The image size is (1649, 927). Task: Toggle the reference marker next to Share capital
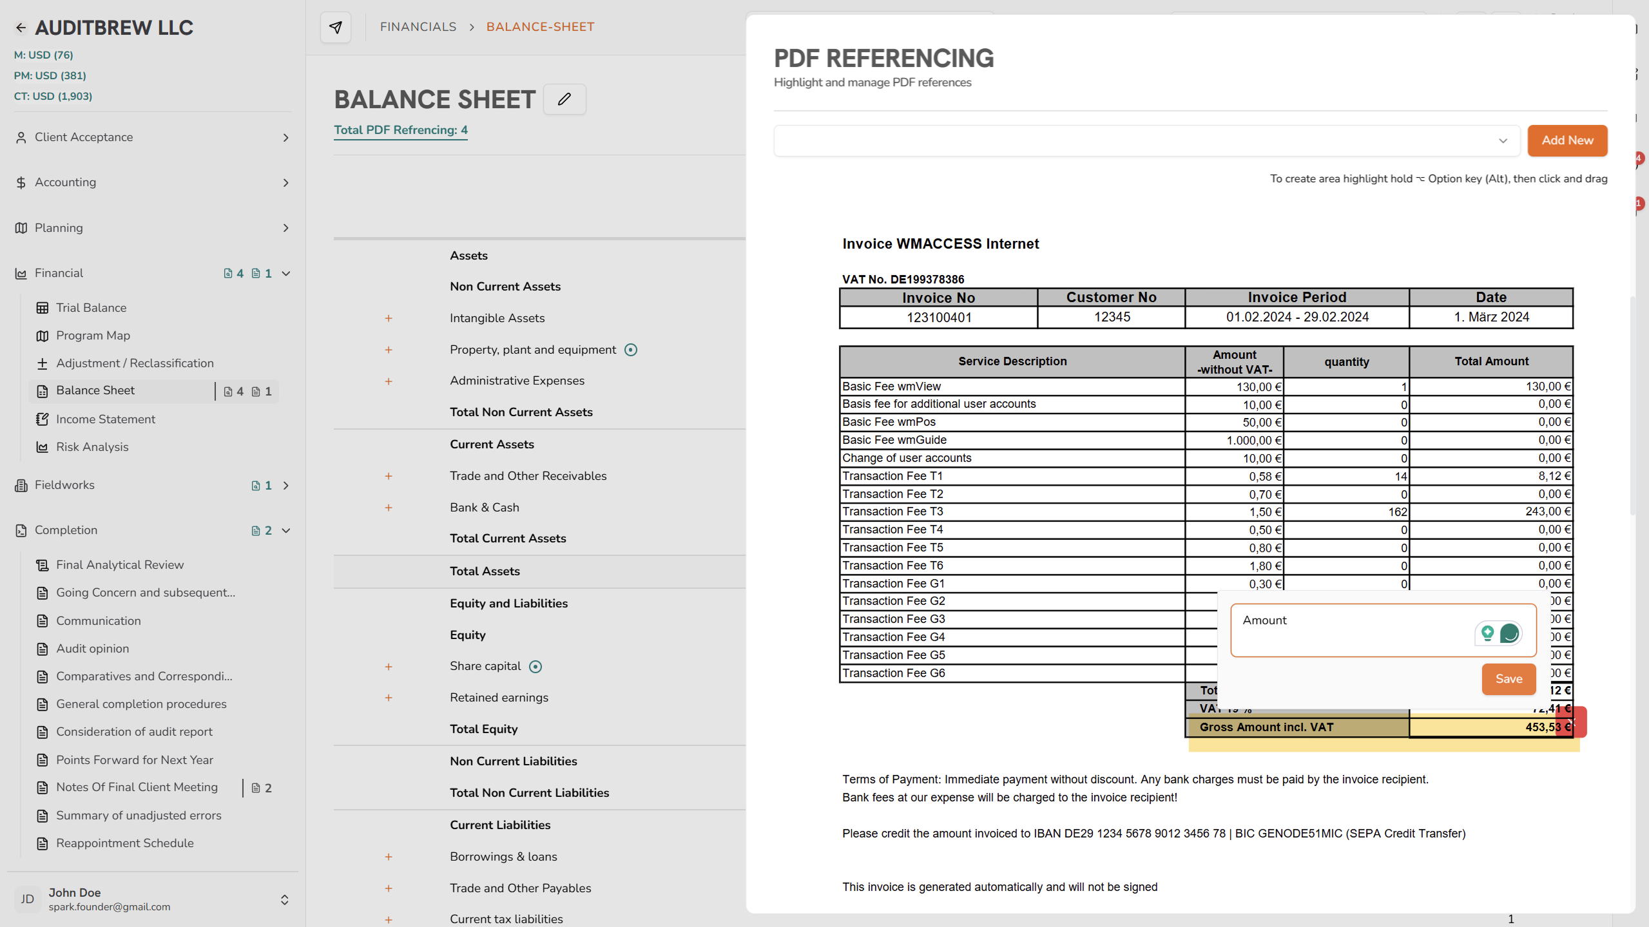(535, 666)
